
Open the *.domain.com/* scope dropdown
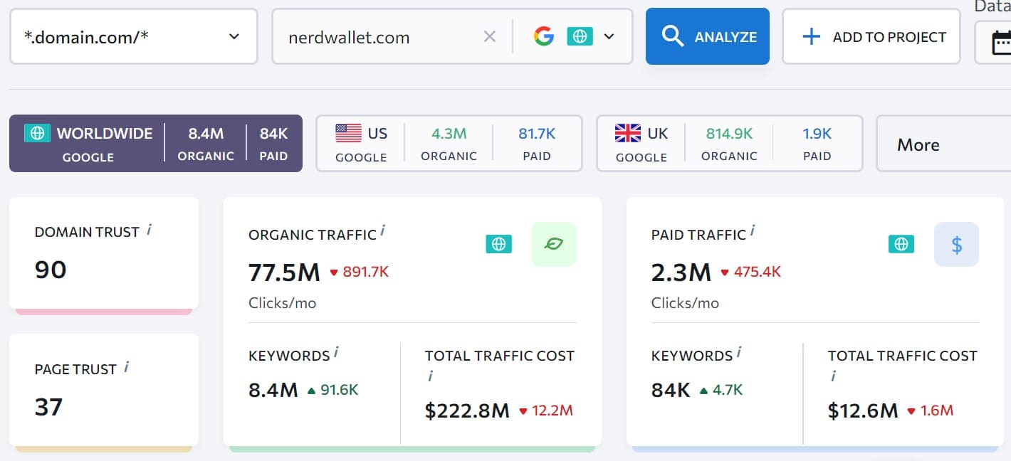coord(133,36)
